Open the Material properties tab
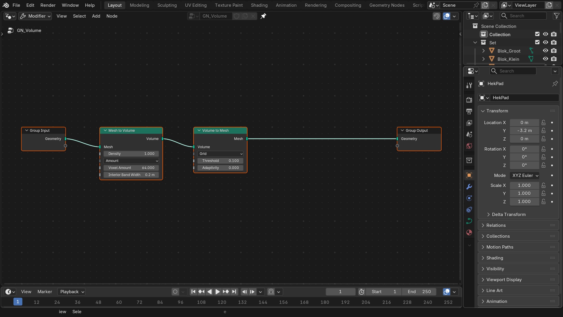The height and width of the screenshot is (317, 563). pyautogui.click(x=469, y=232)
